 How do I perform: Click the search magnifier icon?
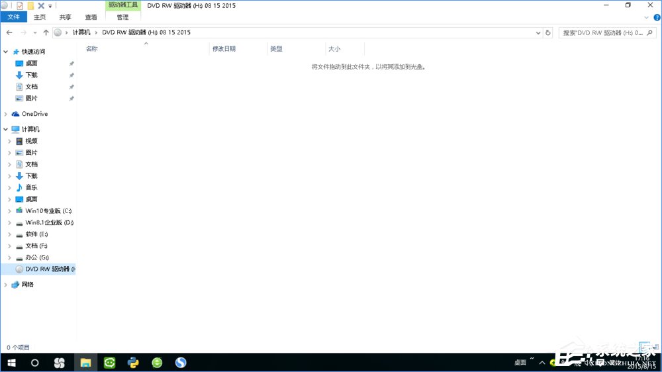(x=650, y=32)
